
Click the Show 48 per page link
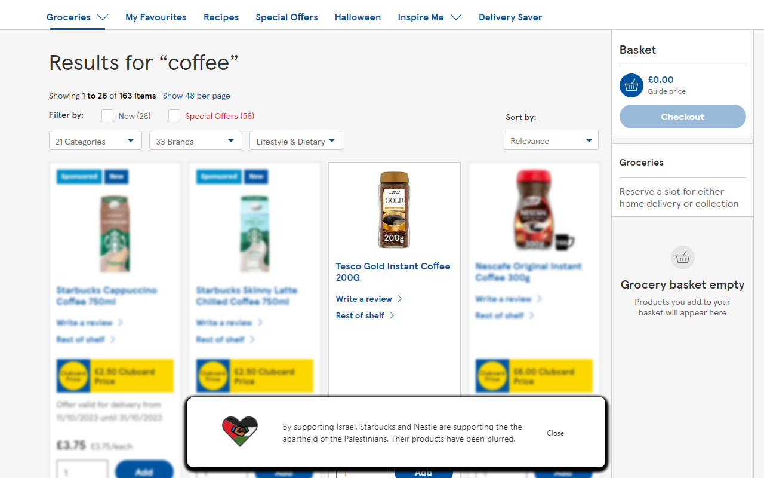coord(196,96)
